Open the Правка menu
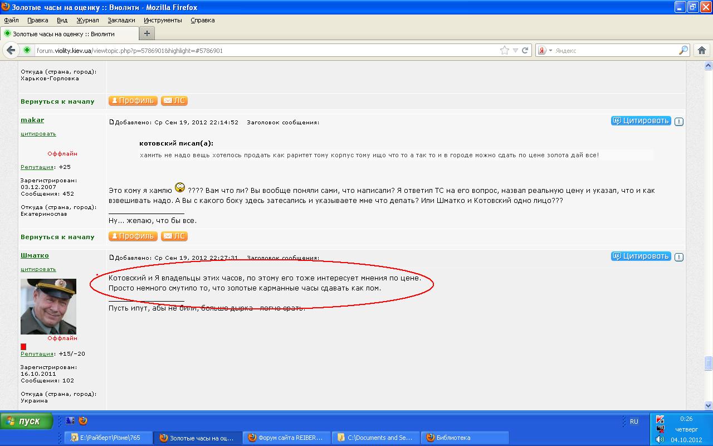Viewport: 713px width, 446px height. pyautogui.click(x=38, y=20)
